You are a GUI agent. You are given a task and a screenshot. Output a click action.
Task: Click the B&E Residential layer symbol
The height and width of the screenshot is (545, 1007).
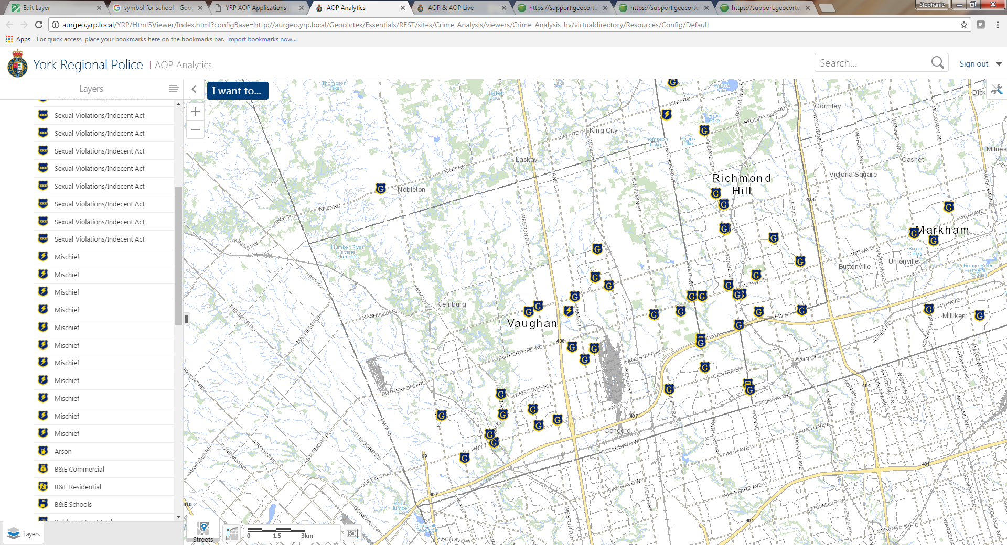[x=44, y=486]
